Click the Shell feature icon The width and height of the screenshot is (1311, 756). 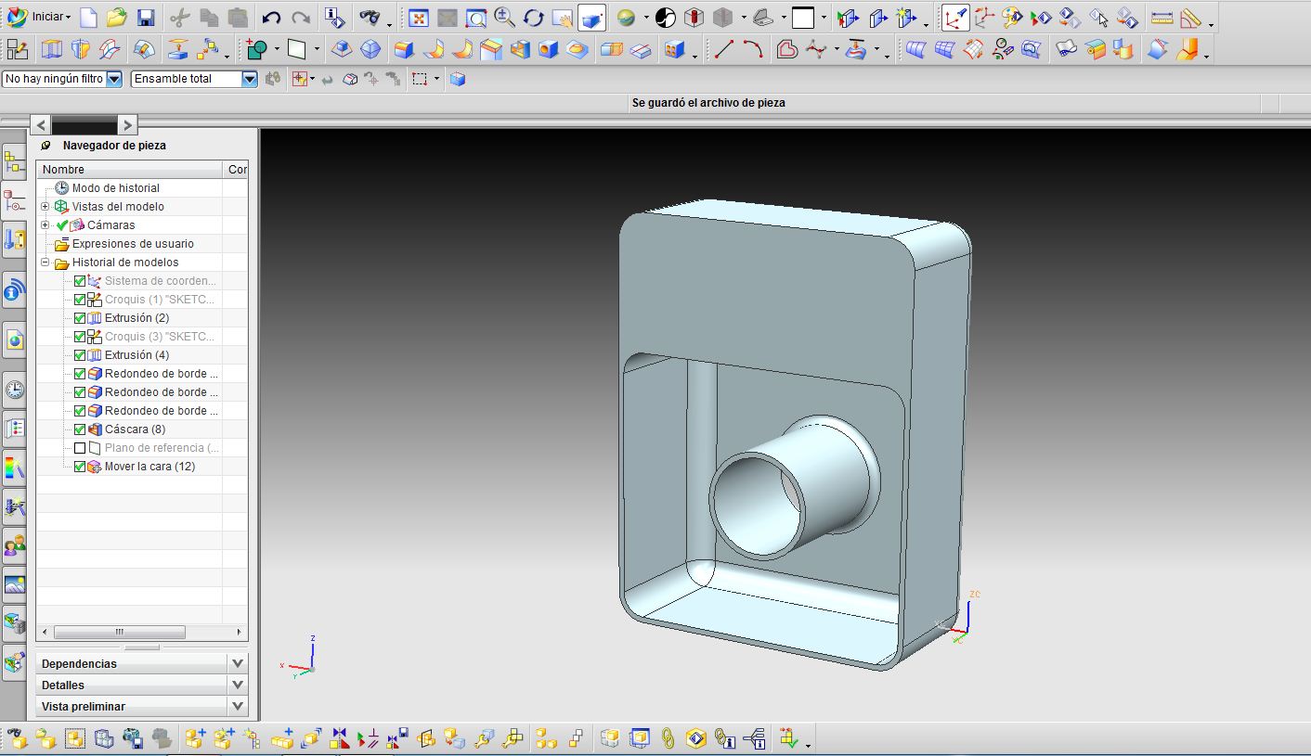coord(519,49)
